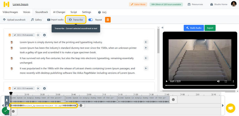Play the first Lorem Ipsum sentence
239x116 pixels.
click(146, 42)
